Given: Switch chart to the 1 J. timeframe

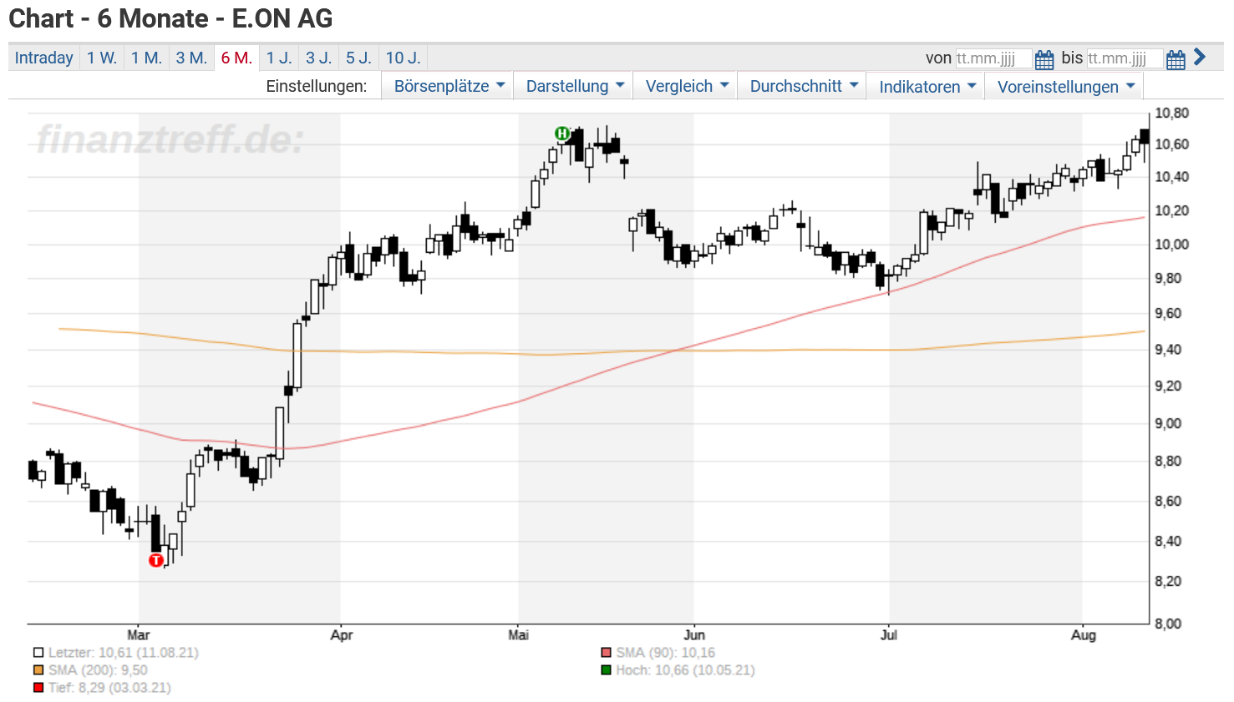Looking at the screenshot, I should (x=279, y=58).
